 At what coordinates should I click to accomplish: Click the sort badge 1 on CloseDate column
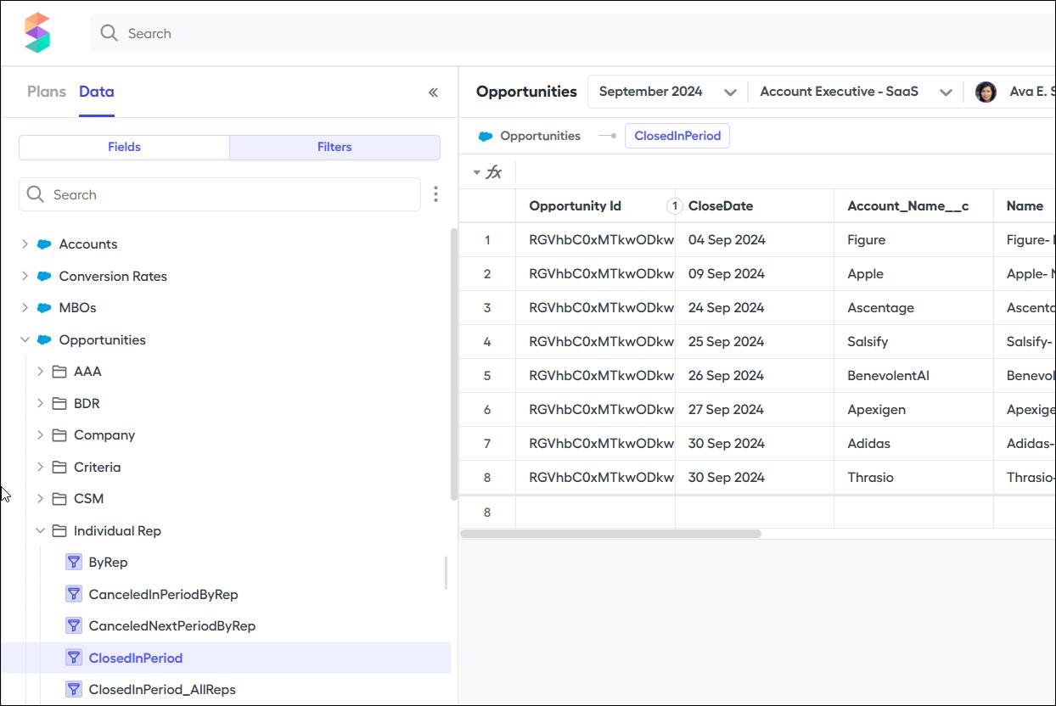click(x=675, y=206)
